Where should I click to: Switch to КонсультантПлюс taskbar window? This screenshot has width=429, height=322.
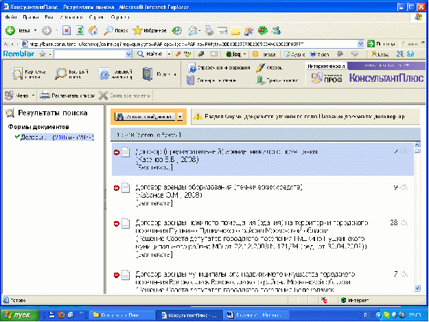click(x=189, y=315)
